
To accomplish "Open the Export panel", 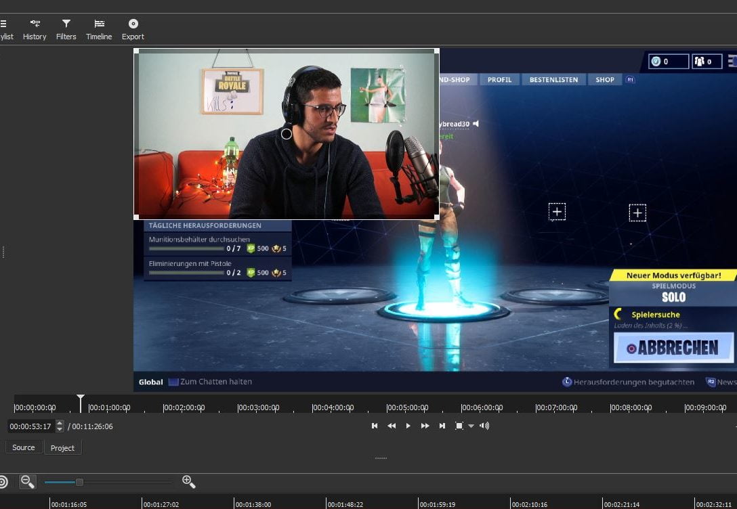I will [x=133, y=29].
